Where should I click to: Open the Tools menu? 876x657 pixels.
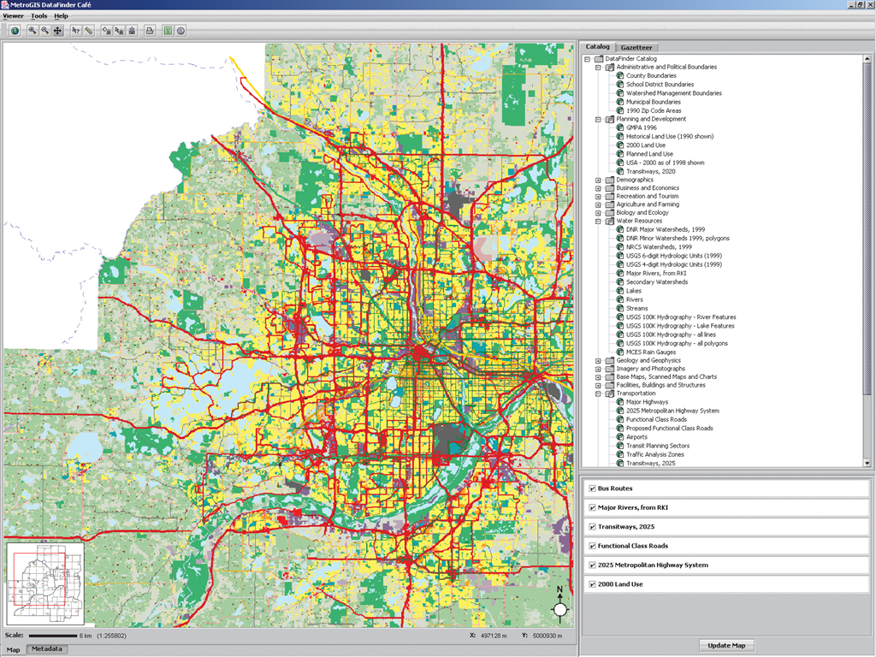pyautogui.click(x=39, y=16)
